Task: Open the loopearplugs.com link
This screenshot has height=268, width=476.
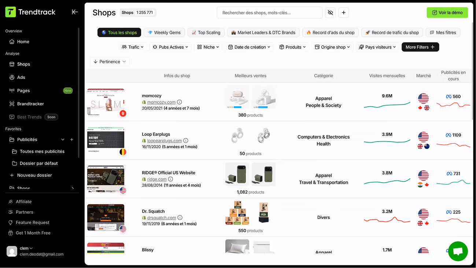Action: [165, 141]
